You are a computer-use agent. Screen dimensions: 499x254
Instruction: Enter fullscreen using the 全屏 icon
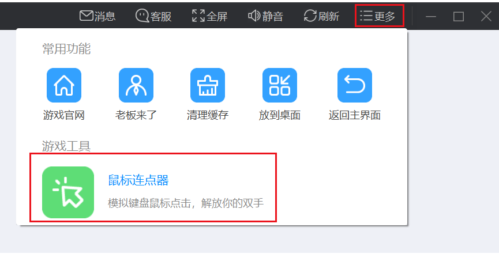198,16
